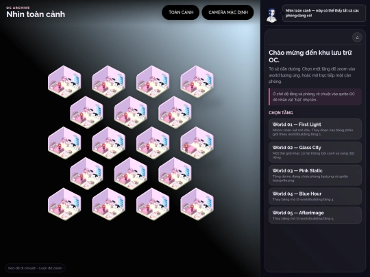Open the first room in the second row

86,112
